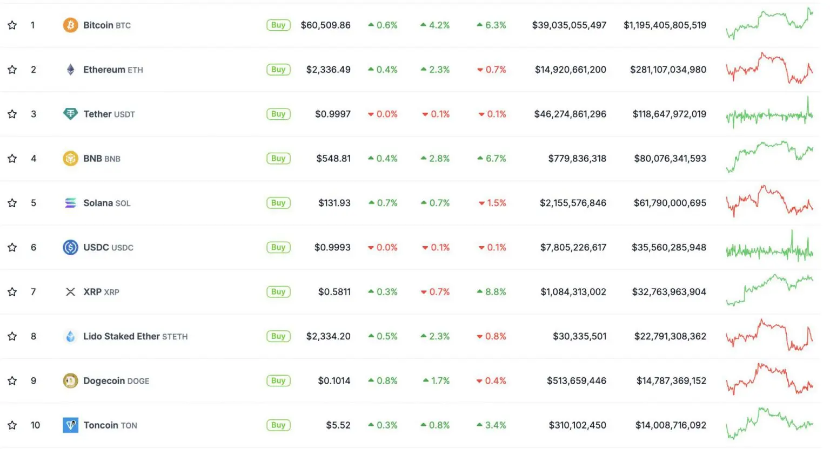View Toncoin 7-day sparkline chart
Viewport: 830px width, 449px height.
point(769,424)
